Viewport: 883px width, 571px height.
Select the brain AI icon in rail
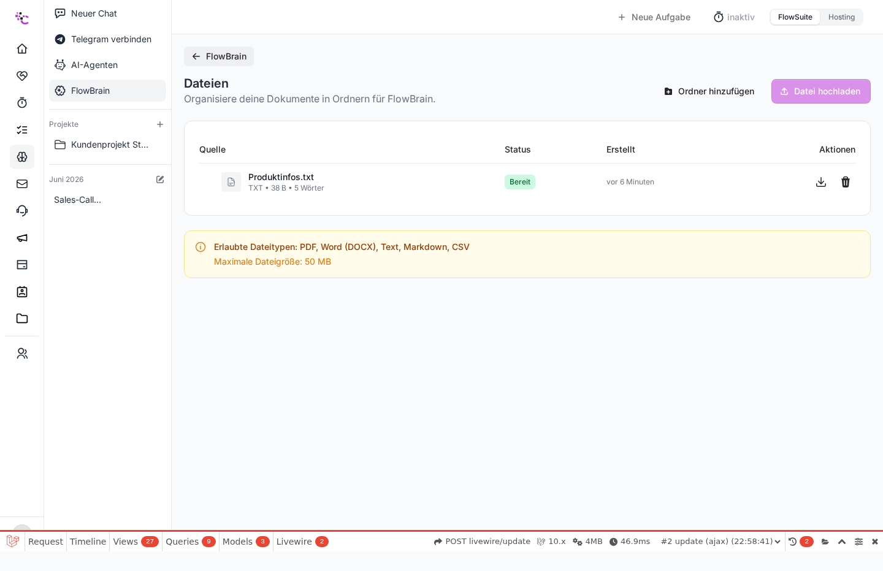tap(22, 157)
